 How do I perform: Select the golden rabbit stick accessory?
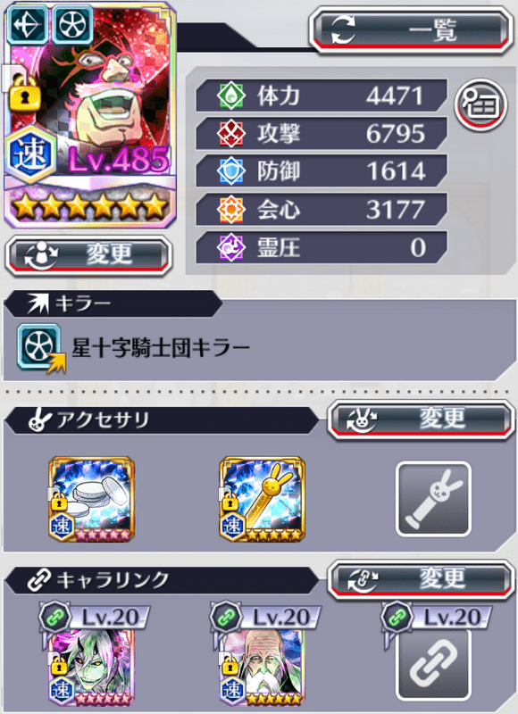tap(262, 499)
